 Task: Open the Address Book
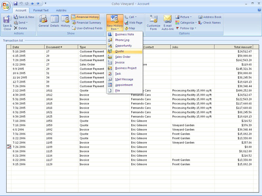coord(210,17)
